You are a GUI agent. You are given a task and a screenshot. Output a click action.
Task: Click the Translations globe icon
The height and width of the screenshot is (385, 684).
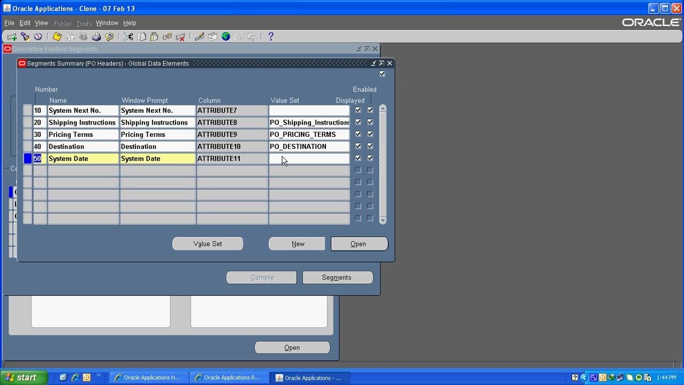click(226, 37)
